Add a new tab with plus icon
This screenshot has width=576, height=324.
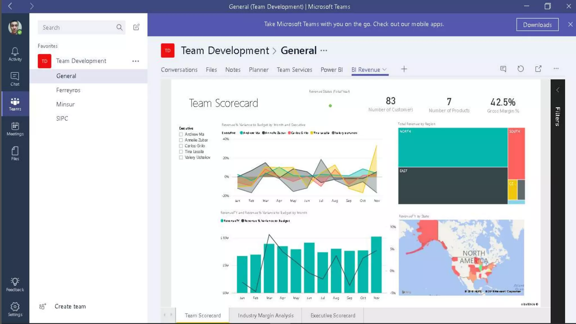click(x=404, y=69)
